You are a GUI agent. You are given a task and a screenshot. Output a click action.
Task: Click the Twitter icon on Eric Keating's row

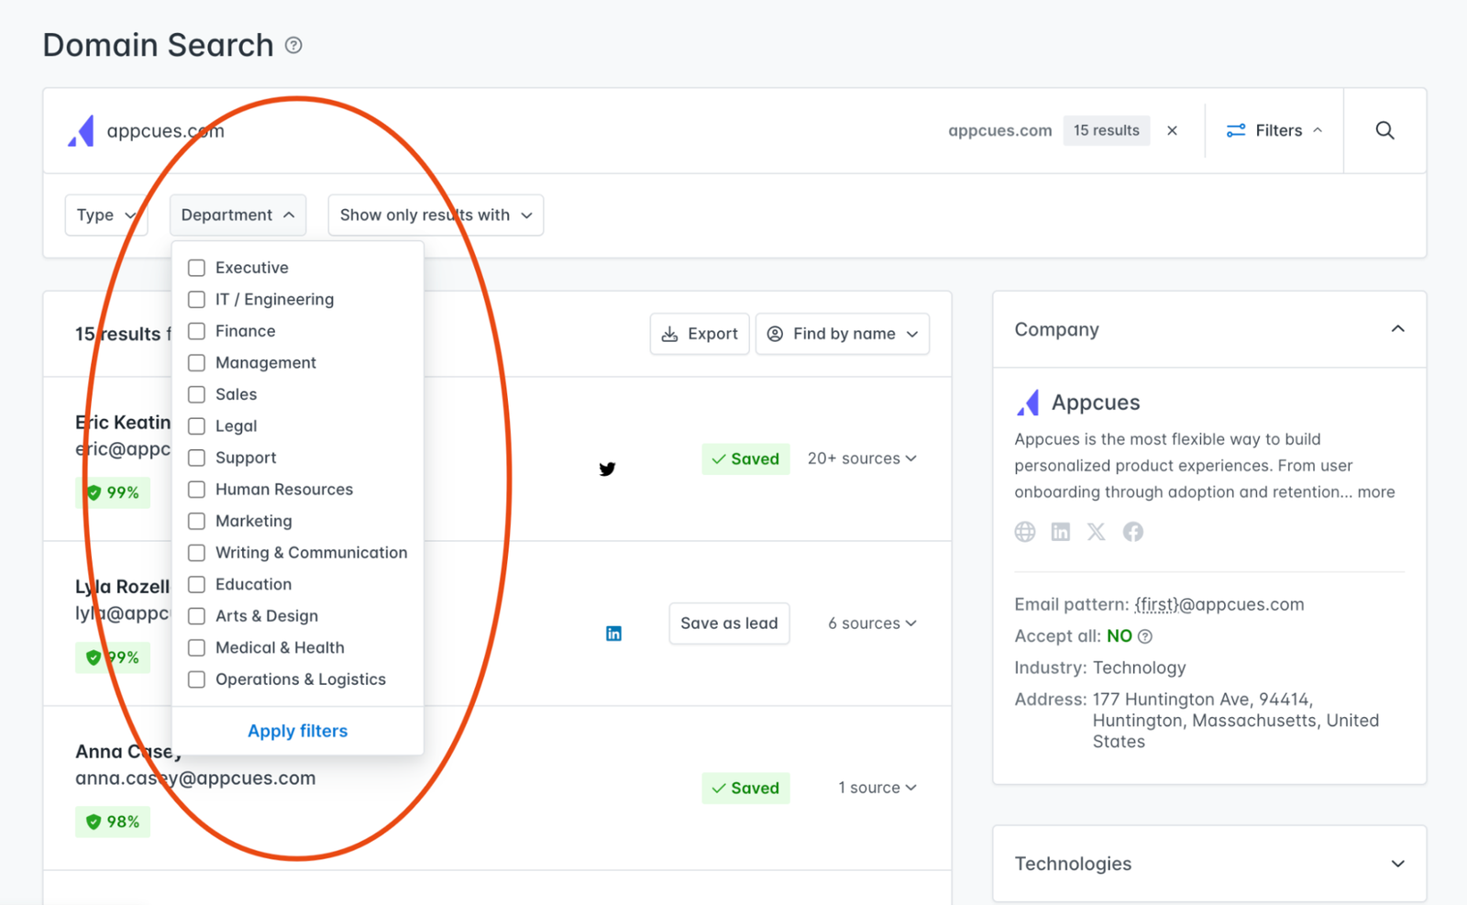[607, 469]
